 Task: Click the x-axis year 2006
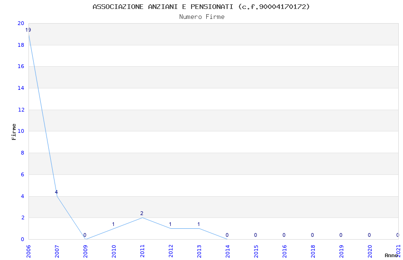coord(28,251)
